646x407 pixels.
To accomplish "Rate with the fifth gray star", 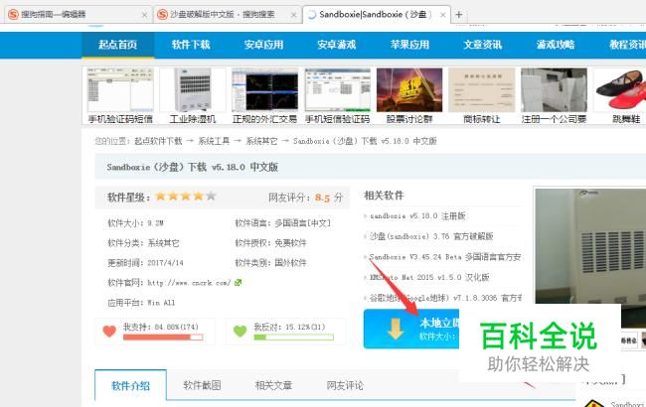I will [211, 196].
